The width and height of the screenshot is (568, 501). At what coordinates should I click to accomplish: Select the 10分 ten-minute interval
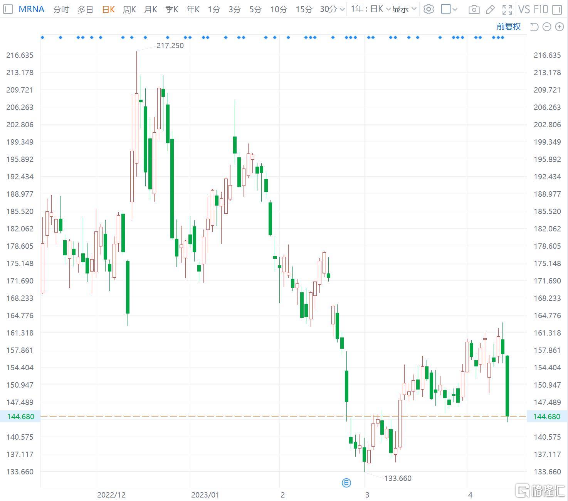[278, 9]
